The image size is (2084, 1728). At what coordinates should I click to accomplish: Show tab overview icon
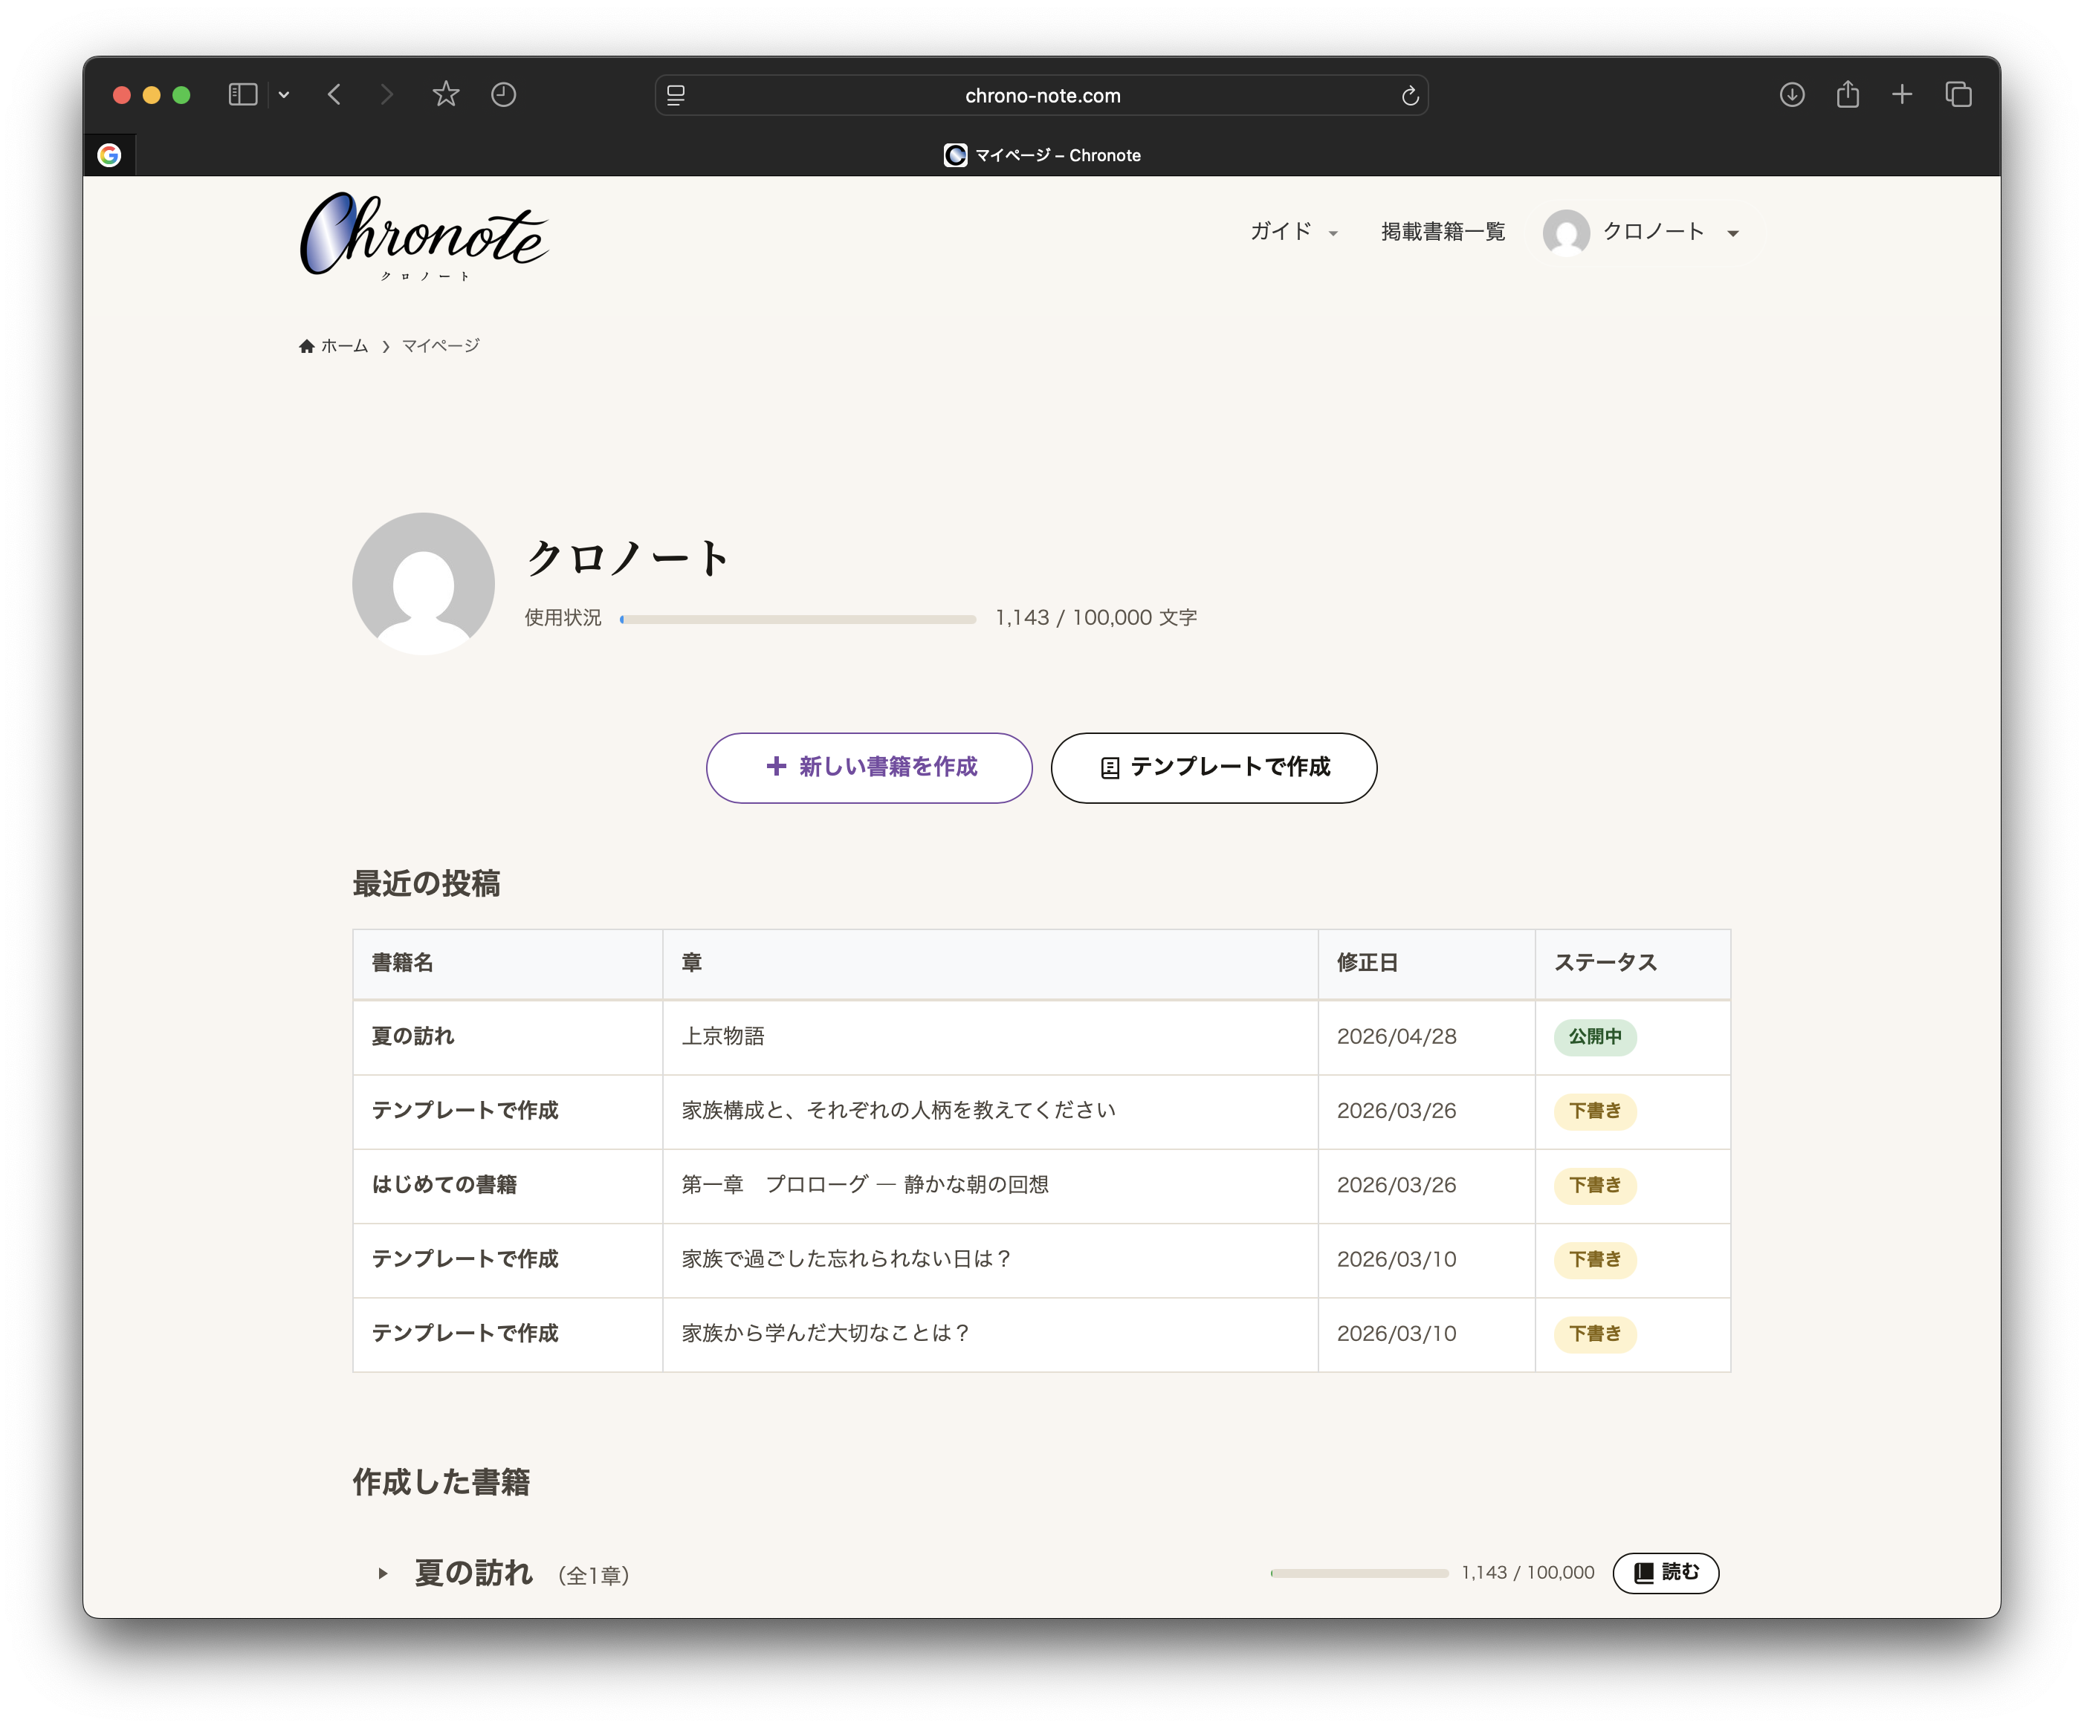[1959, 95]
